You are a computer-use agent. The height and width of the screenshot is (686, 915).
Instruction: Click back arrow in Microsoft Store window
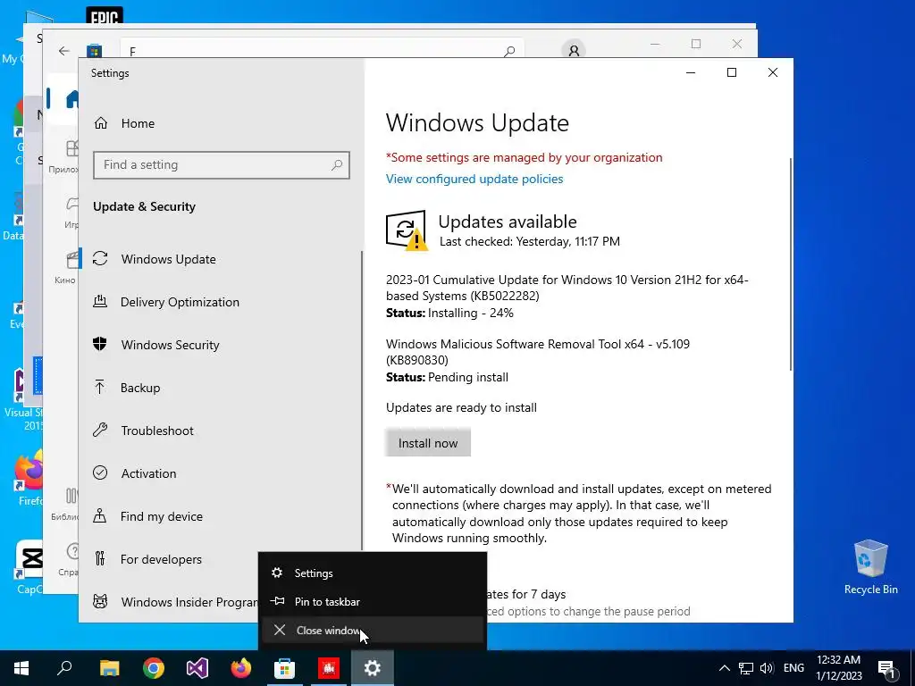tap(64, 51)
